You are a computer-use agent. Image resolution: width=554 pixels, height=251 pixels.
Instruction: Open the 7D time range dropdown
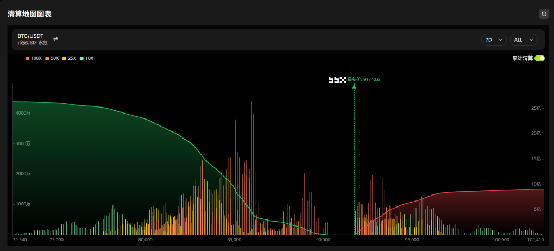tap(493, 40)
